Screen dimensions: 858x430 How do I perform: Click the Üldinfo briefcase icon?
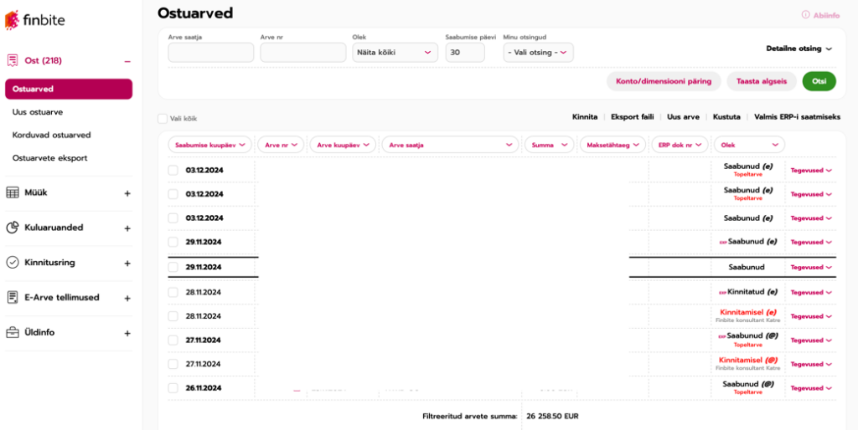click(13, 333)
